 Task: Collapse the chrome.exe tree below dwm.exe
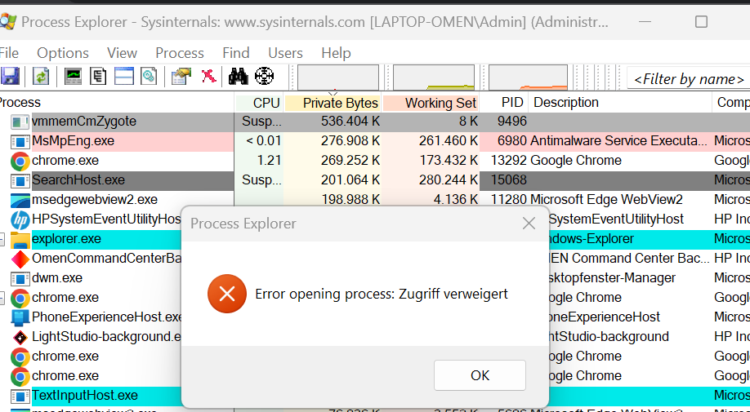click(x=2, y=299)
